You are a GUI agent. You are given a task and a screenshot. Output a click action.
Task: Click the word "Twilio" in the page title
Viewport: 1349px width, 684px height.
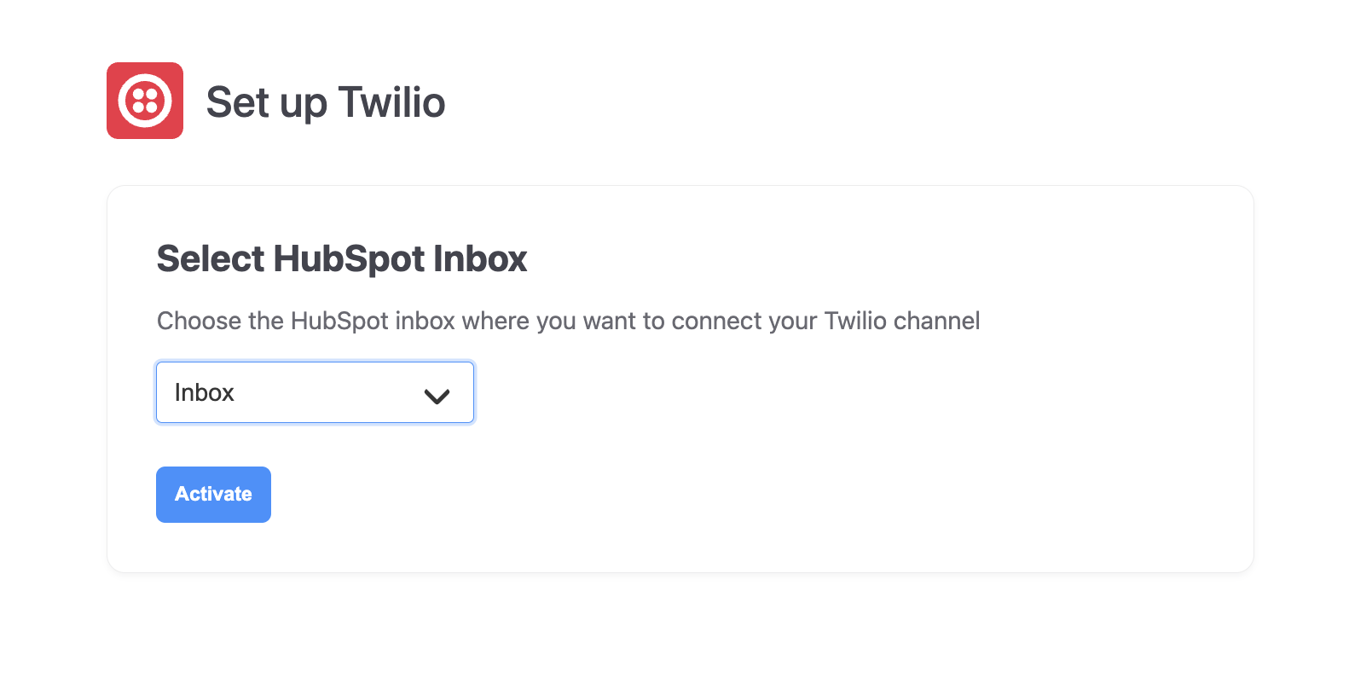coord(391,102)
